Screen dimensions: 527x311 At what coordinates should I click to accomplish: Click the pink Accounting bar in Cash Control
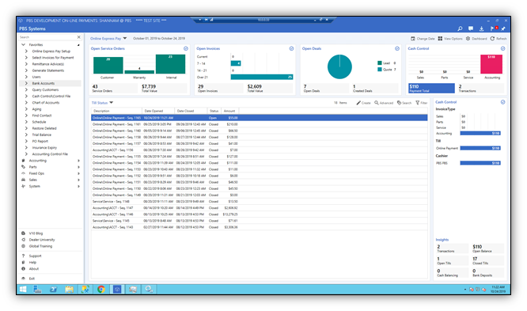click(x=491, y=64)
